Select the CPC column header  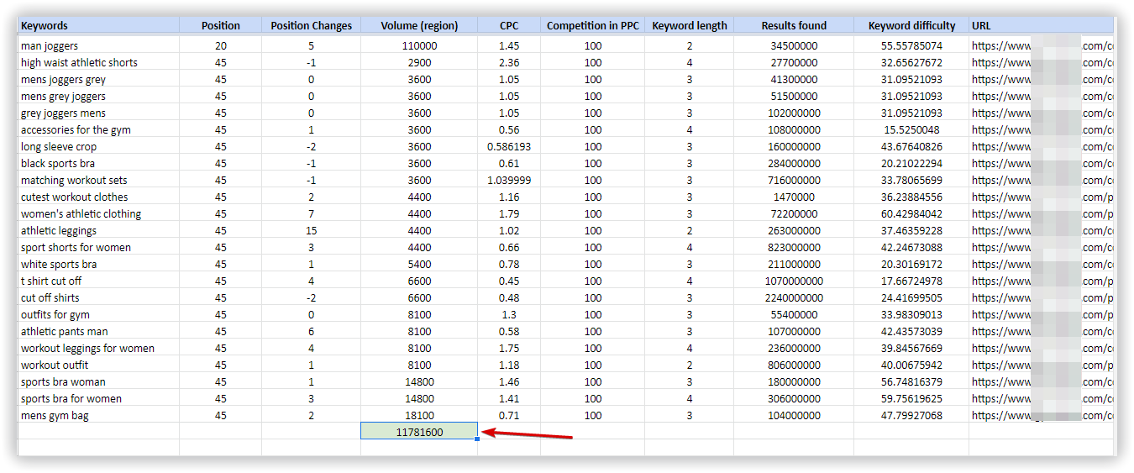click(509, 26)
